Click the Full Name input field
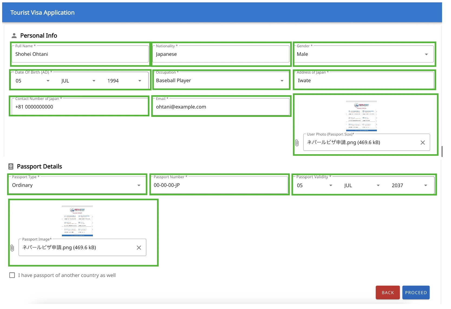The height and width of the screenshot is (309, 451). [x=80, y=54]
